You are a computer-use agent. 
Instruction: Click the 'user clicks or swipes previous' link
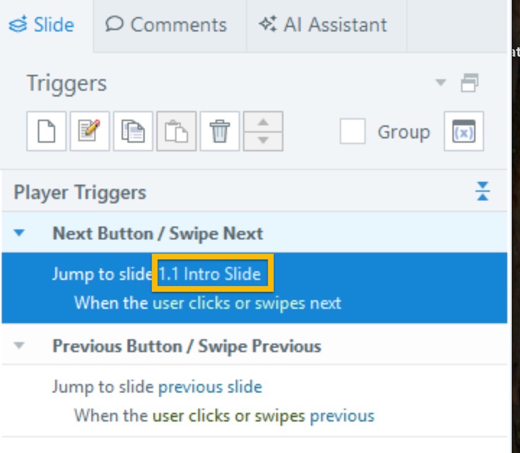tap(263, 415)
